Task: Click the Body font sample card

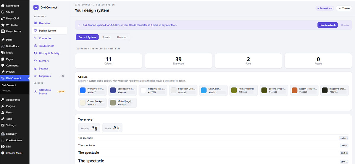Action: (112, 128)
